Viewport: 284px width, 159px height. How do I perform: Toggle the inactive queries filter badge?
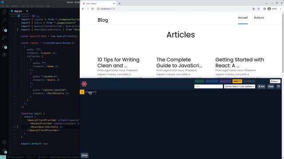point(249,81)
